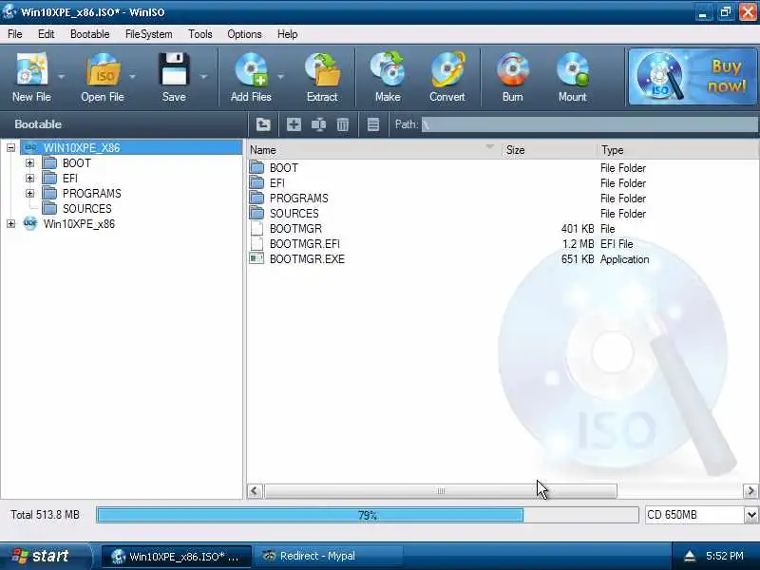Click the EFI folder icon in file list
The image size is (760, 570).
(256, 183)
